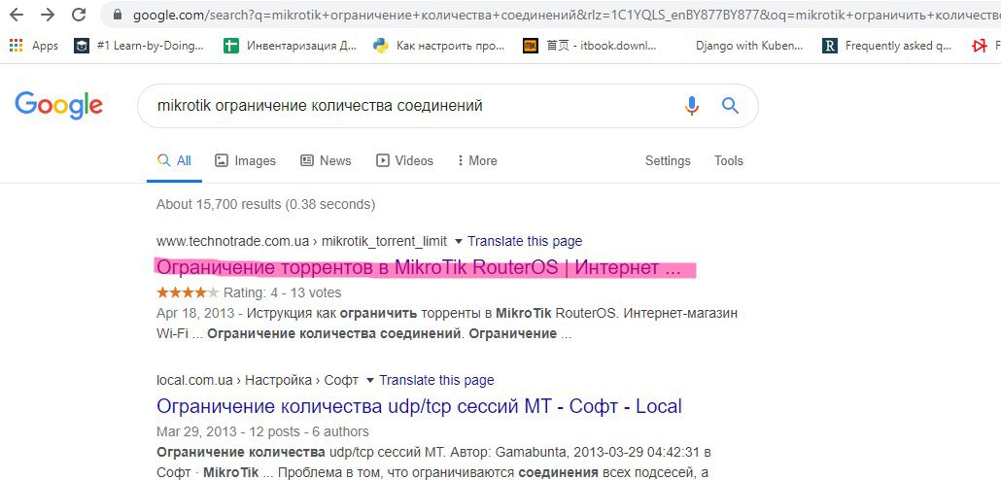Open the Инвентаризация sheets bookmark
The width and height of the screenshot is (1001, 480).
click(290, 46)
